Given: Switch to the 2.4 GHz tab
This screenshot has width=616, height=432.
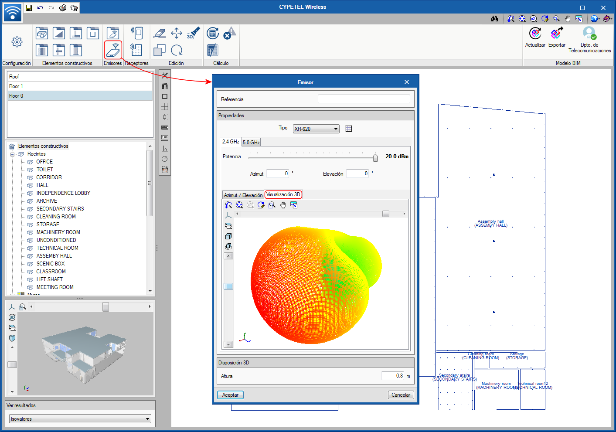Looking at the screenshot, I should [x=231, y=142].
